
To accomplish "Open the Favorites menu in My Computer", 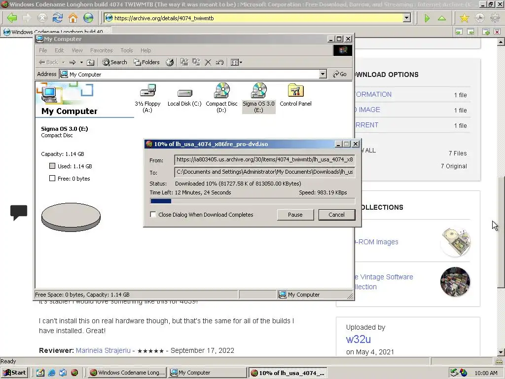I will pos(102,50).
